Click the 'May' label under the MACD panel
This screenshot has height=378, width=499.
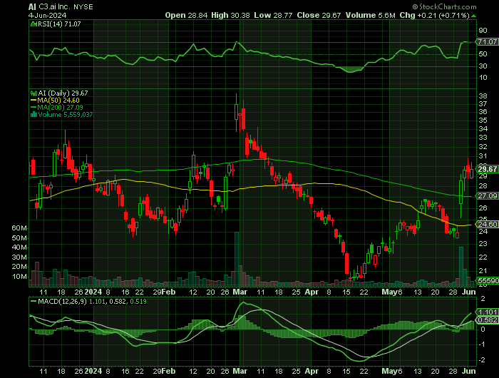click(389, 371)
